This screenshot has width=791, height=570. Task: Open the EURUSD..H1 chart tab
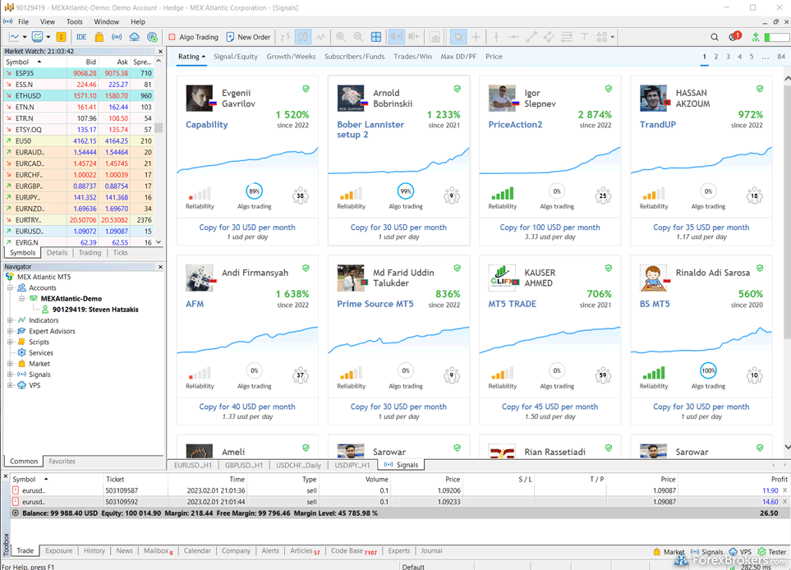[x=193, y=465]
